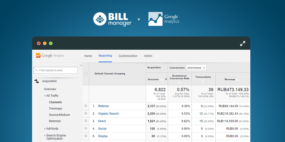This screenshot has width=285, height=142.
Task: Check the Display row checkbox
Action: (86, 136)
